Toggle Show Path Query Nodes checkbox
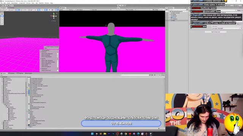Viewport: 243px width, 136px height. pyautogui.click(x=58, y=62)
